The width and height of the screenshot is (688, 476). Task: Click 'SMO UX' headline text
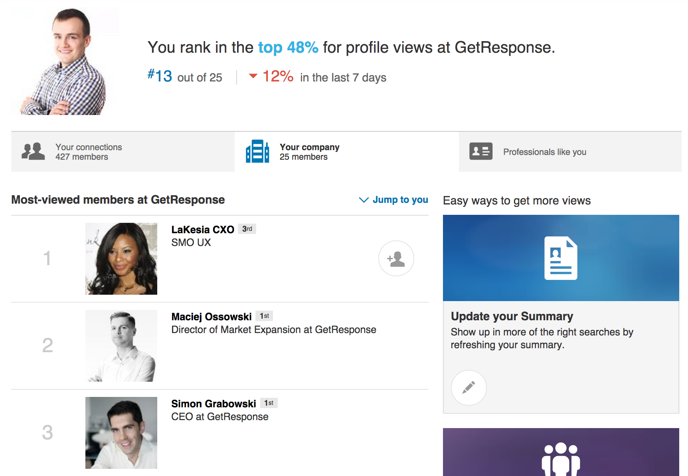191,242
